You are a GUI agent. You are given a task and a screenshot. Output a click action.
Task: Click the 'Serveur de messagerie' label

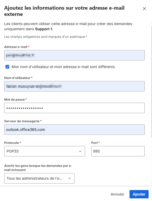22,121
